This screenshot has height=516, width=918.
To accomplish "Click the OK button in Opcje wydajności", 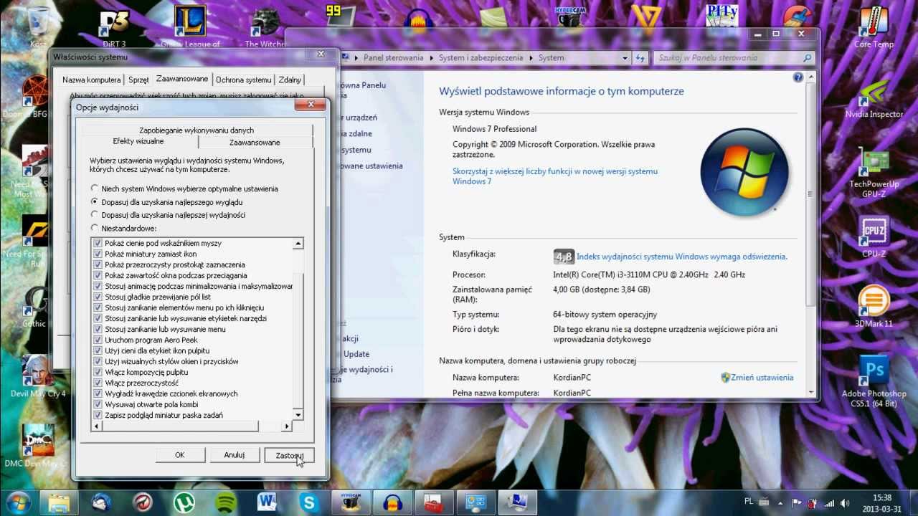I will [179, 455].
